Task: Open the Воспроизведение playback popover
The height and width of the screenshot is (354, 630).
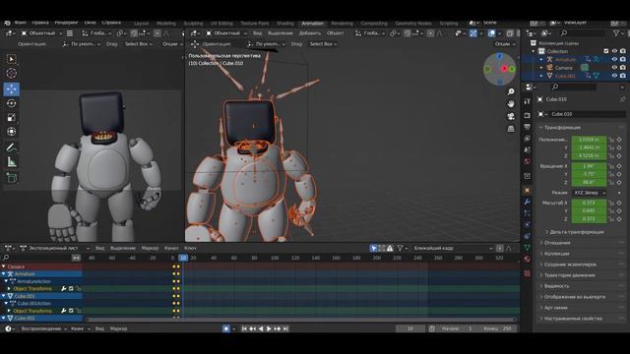Action: point(43,328)
